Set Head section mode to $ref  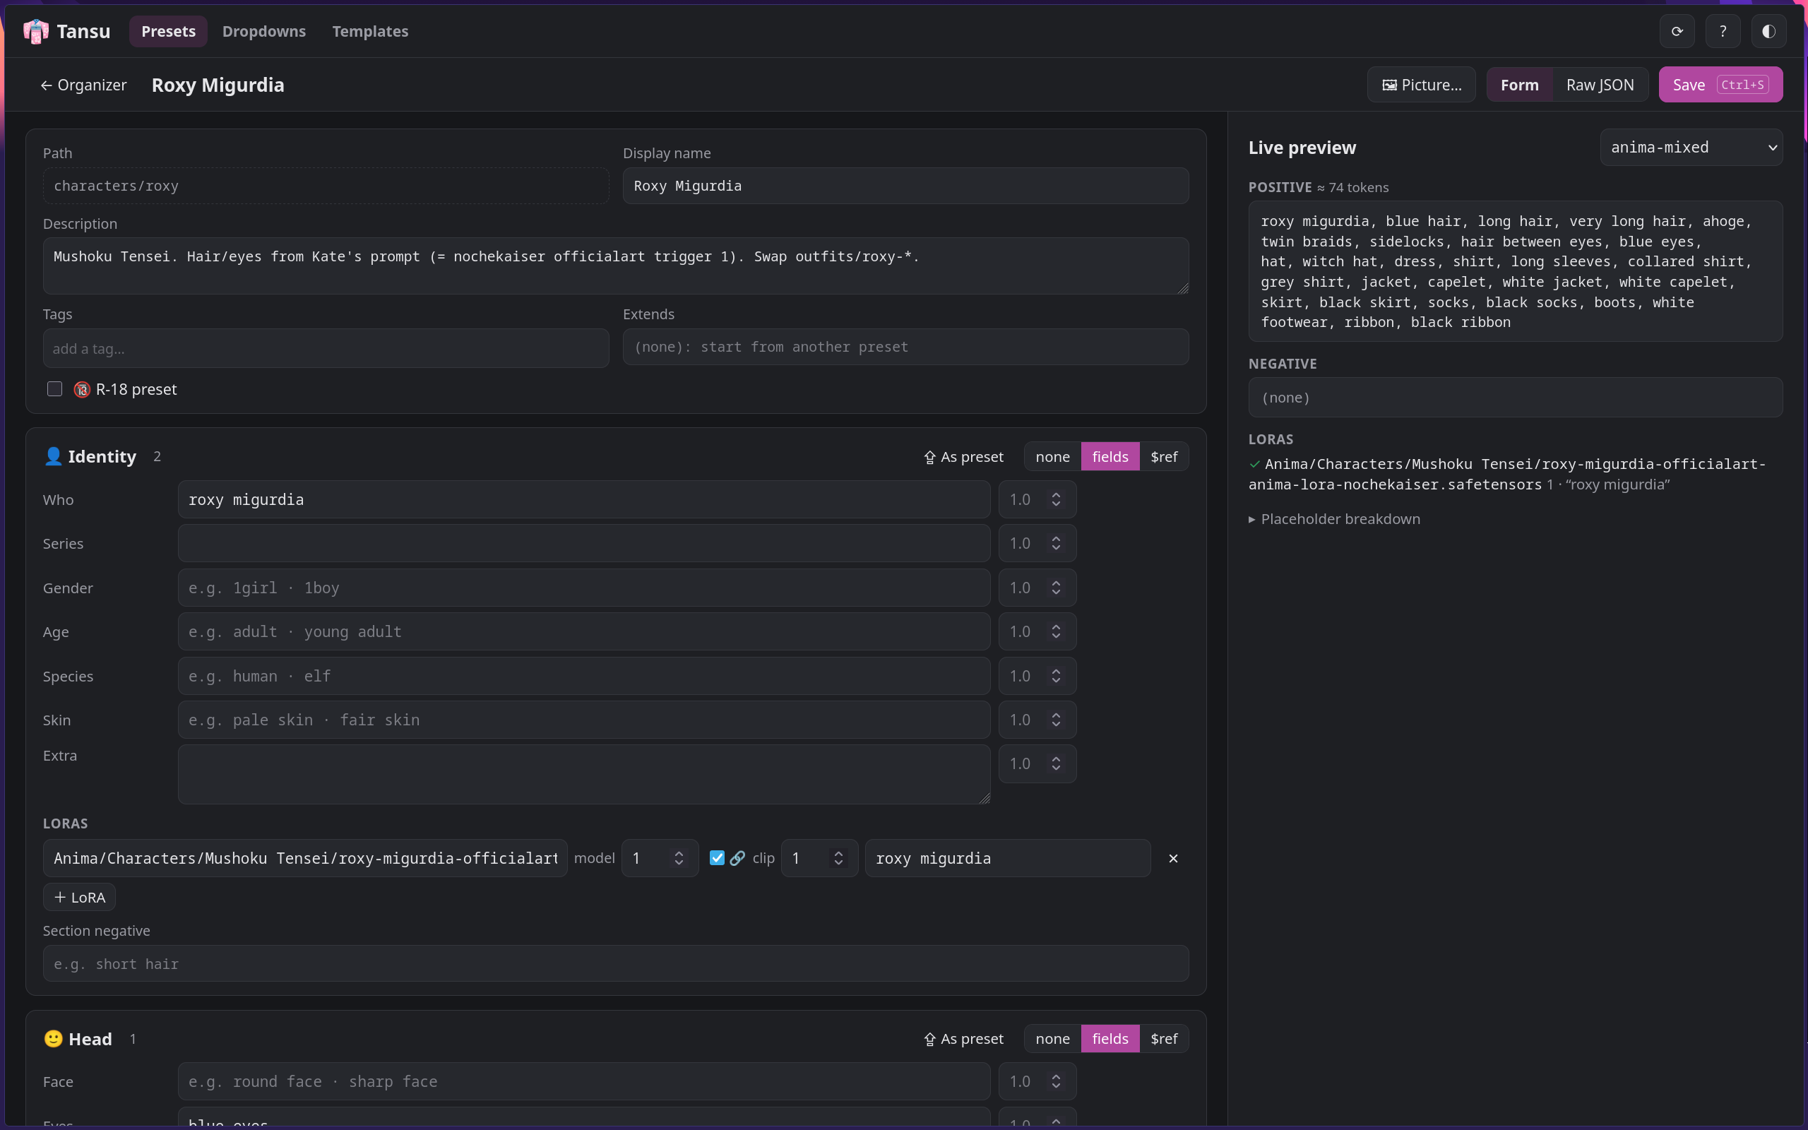[x=1164, y=1039]
